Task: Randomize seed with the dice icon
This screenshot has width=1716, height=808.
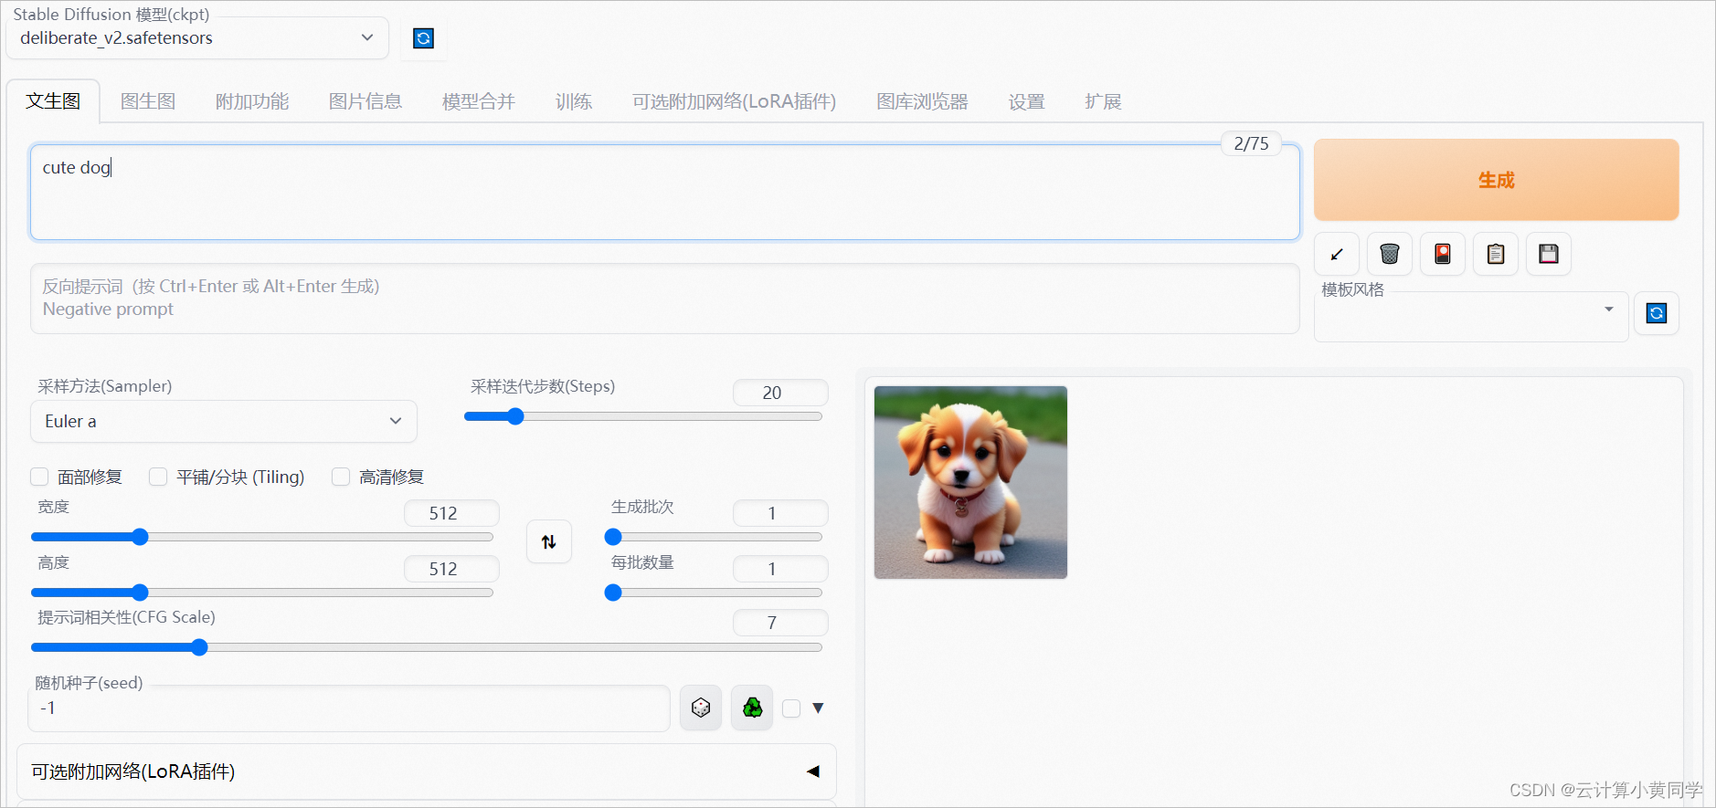Action: pyautogui.click(x=701, y=708)
